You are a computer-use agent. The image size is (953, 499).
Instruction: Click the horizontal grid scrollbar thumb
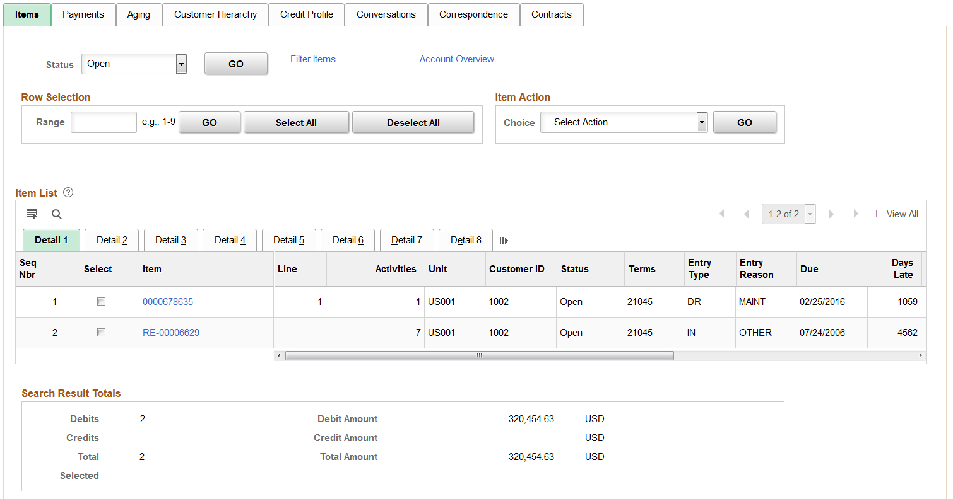click(479, 356)
